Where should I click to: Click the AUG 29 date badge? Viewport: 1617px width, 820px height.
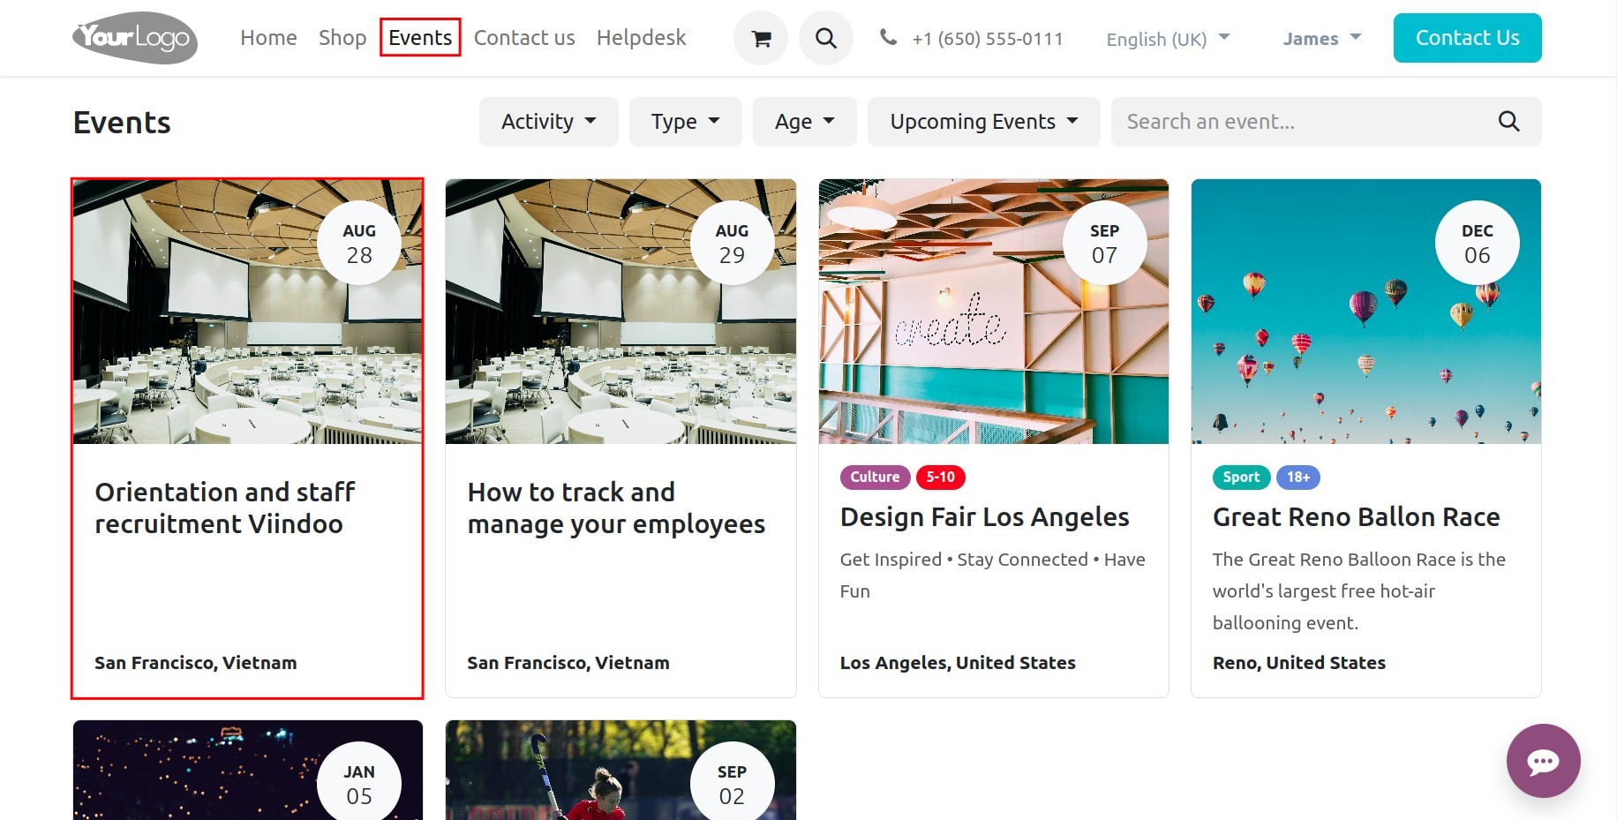[732, 243]
